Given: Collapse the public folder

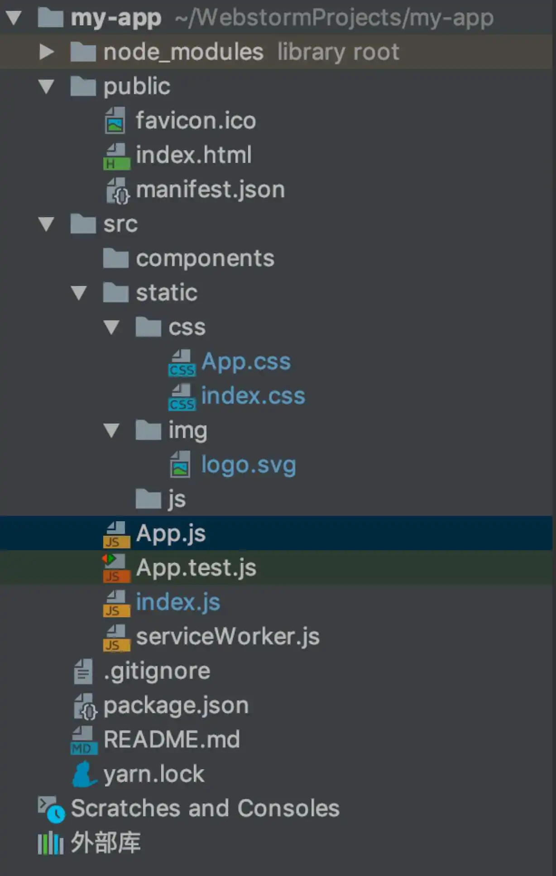Looking at the screenshot, I should 46,86.
